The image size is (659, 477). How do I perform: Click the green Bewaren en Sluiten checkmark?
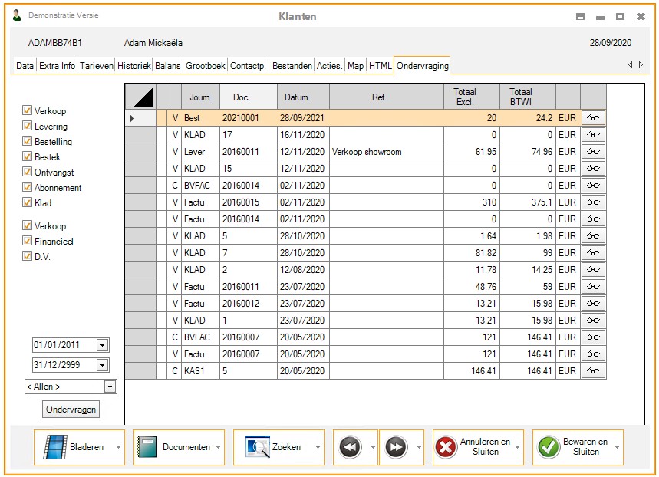(548, 447)
